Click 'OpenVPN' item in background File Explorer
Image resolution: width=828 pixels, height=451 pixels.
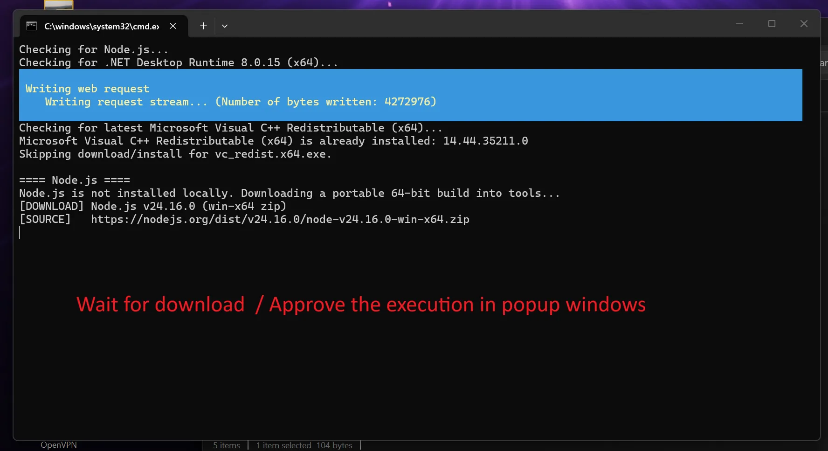pos(59,445)
